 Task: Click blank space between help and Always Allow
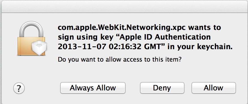tap(42, 88)
